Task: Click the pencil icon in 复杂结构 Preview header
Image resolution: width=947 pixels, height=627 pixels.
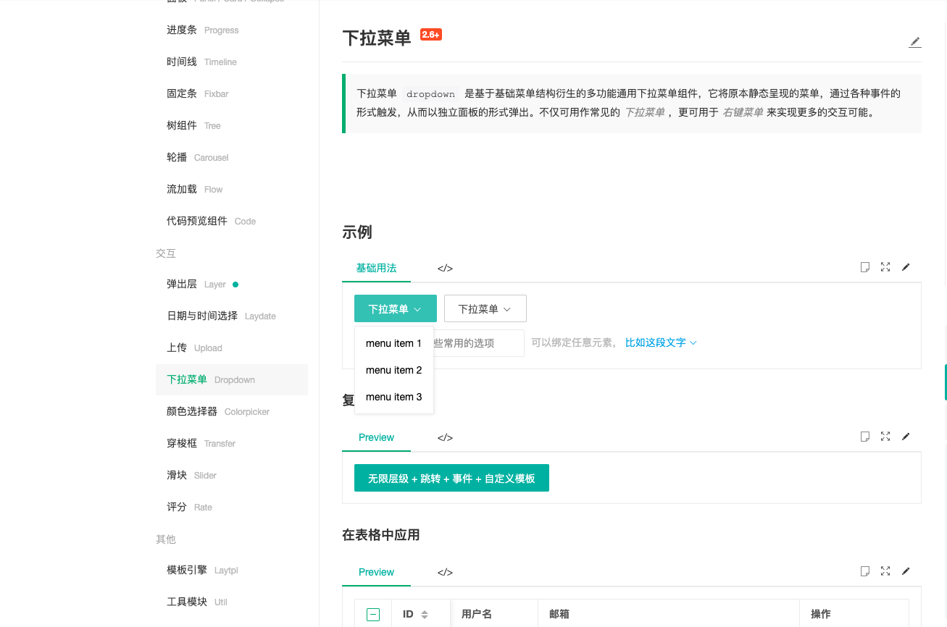Action: (x=906, y=437)
